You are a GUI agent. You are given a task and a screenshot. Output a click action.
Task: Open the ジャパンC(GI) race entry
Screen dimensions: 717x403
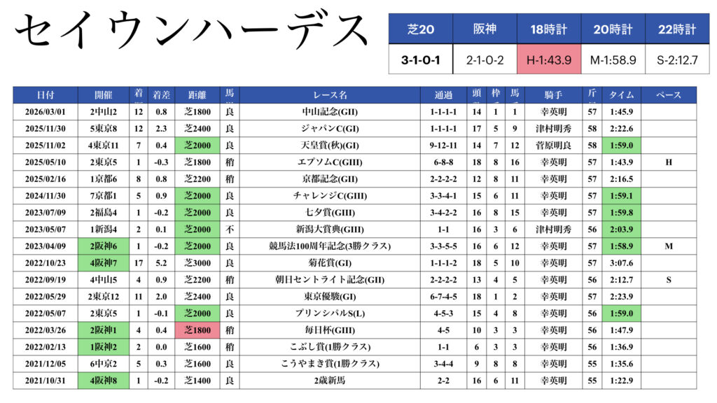[330, 129]
